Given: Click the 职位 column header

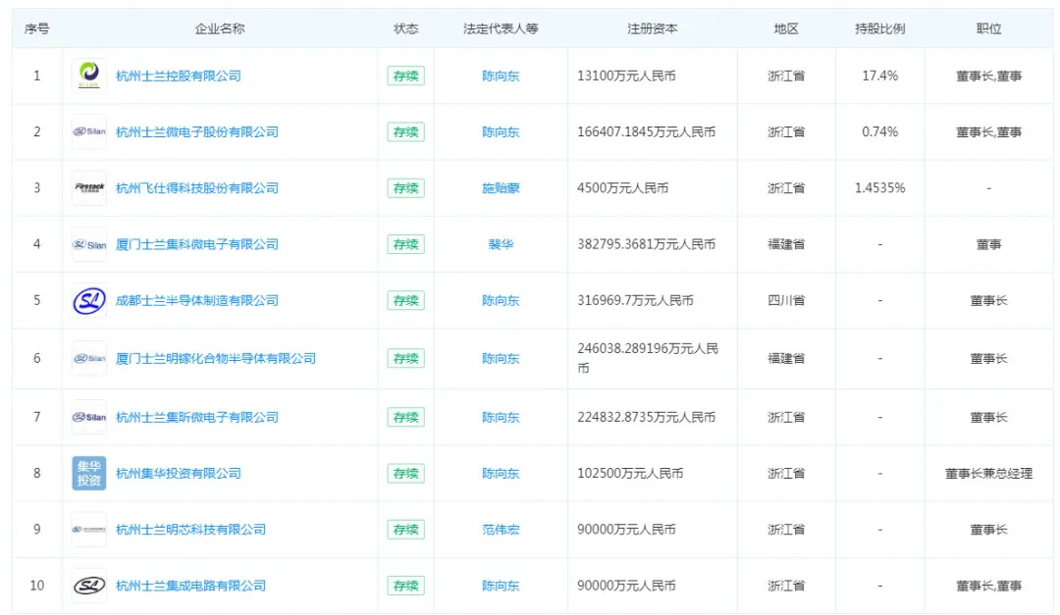Looking at the screenshot, I should tap(989, 28).
